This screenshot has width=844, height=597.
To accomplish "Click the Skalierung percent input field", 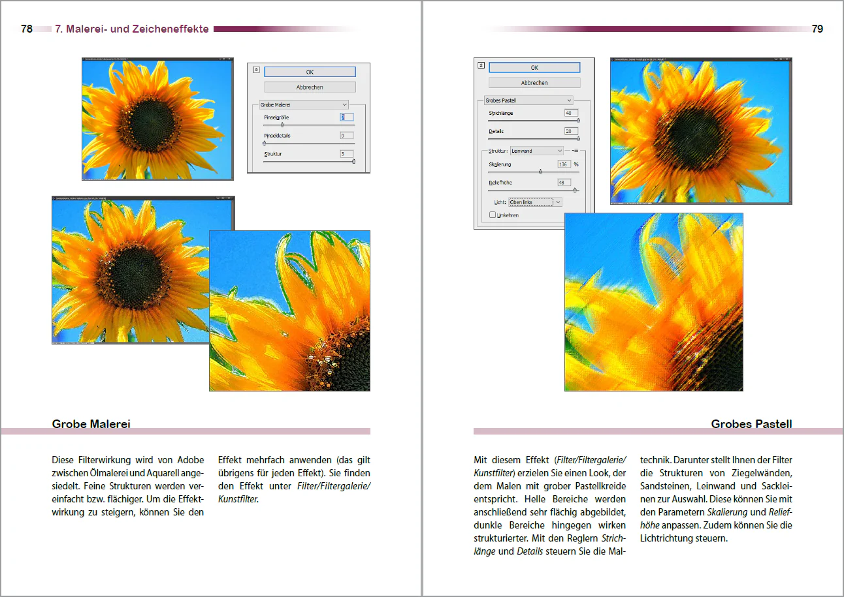I will [564, 164].
